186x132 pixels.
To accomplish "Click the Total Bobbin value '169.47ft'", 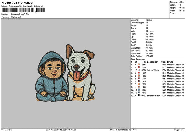I will point(149,56).
